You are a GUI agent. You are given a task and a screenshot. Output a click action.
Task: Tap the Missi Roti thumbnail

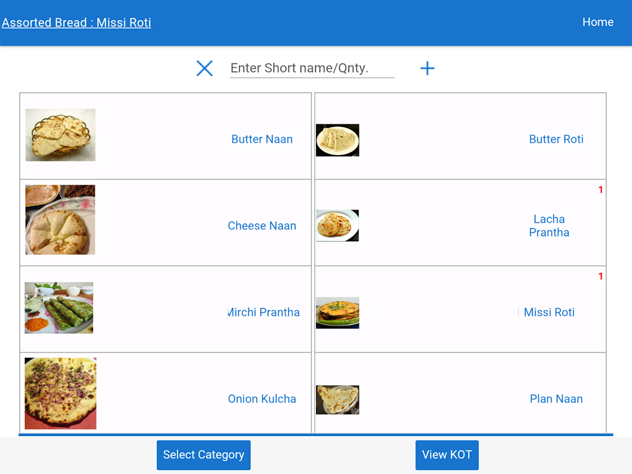click(337, 313)
